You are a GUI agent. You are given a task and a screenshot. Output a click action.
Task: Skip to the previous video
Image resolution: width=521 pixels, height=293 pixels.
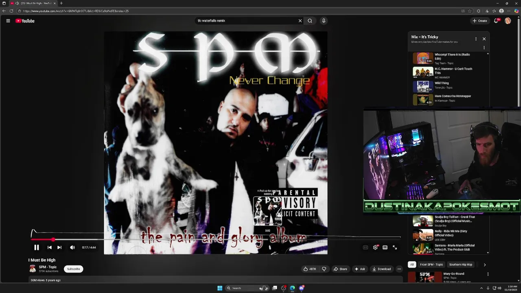pyautogui.click(x=49, y=247)
